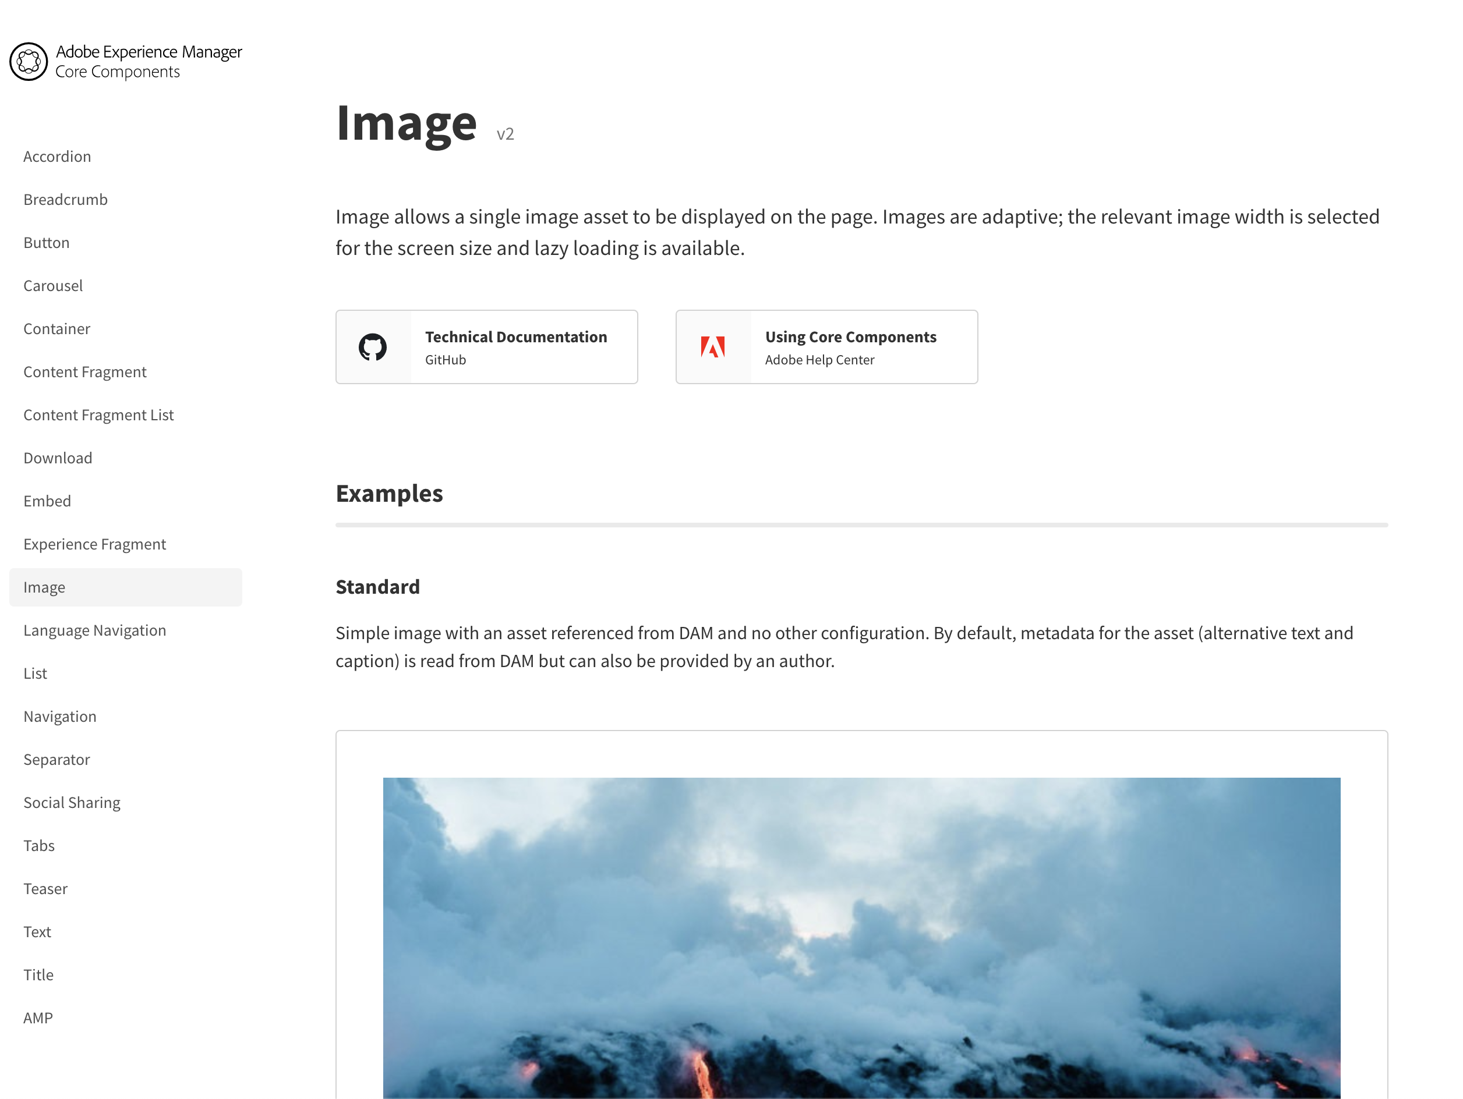Select Navigation component in sidebar list
The width and height of the screenshot is (1463, 1099).
(60, 716)
